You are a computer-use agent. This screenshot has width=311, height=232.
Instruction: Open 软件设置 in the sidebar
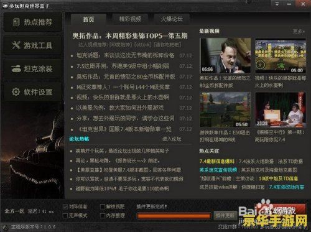(x=33, y=92)
